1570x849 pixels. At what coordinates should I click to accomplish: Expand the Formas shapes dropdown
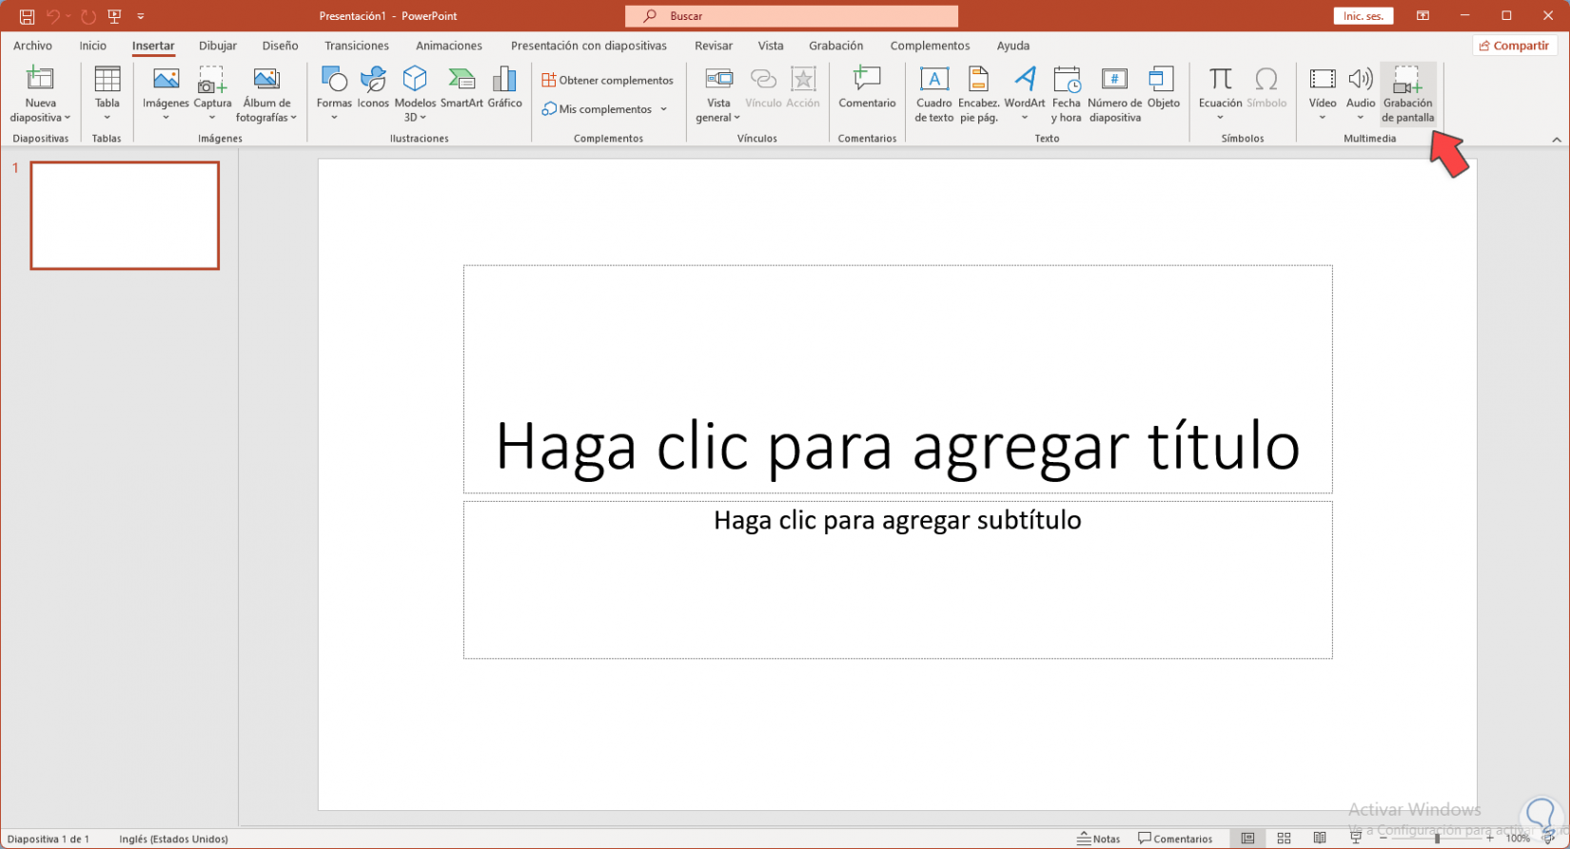334,117
